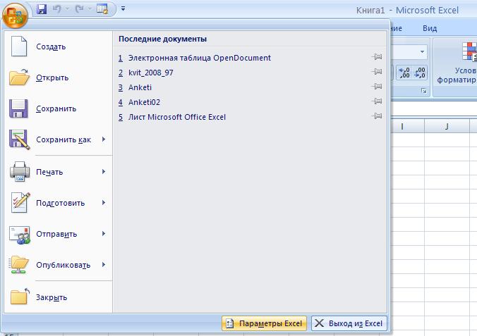Select column J header in worksheet
Image resolution: width=477 pixels, height=336 pixels.
pyautogui.click(x=447, y=126)
